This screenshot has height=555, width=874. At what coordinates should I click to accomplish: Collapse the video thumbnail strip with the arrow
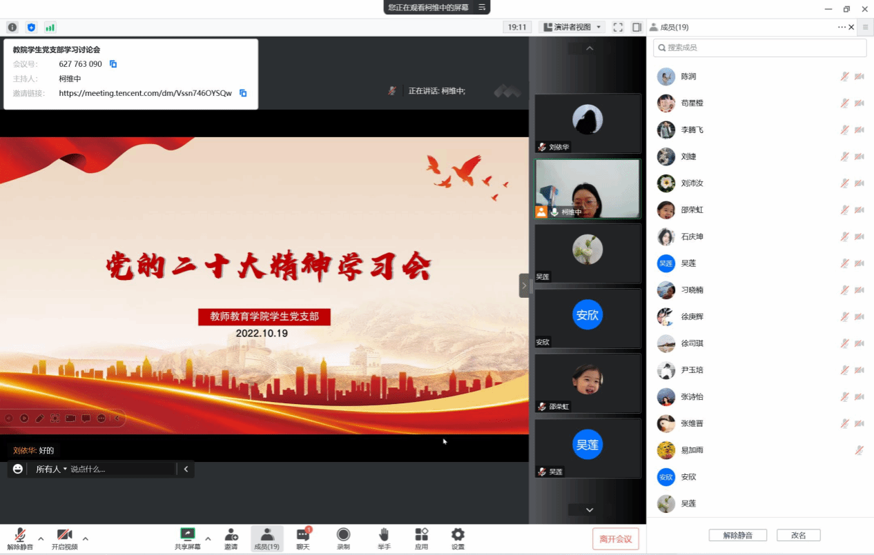[524, 285]
